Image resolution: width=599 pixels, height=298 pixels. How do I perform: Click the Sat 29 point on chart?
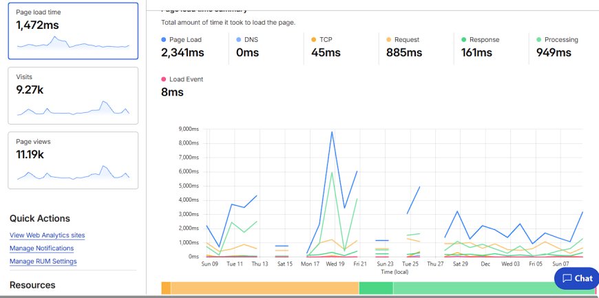457,211
